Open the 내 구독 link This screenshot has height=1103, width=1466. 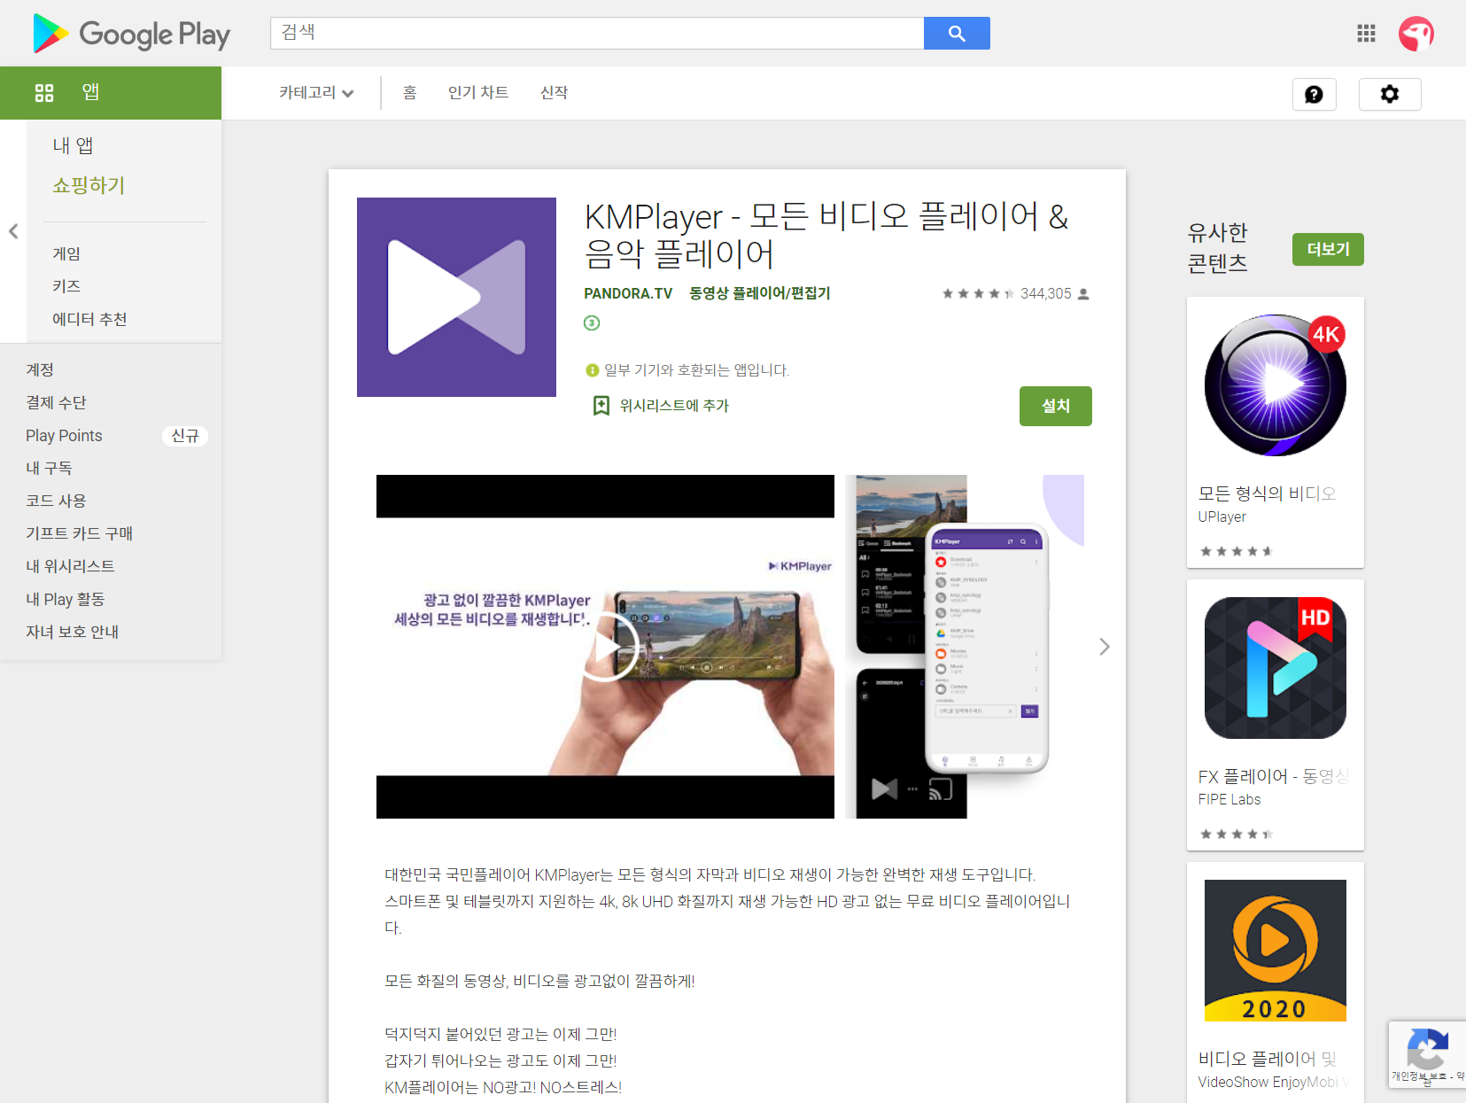49,468
